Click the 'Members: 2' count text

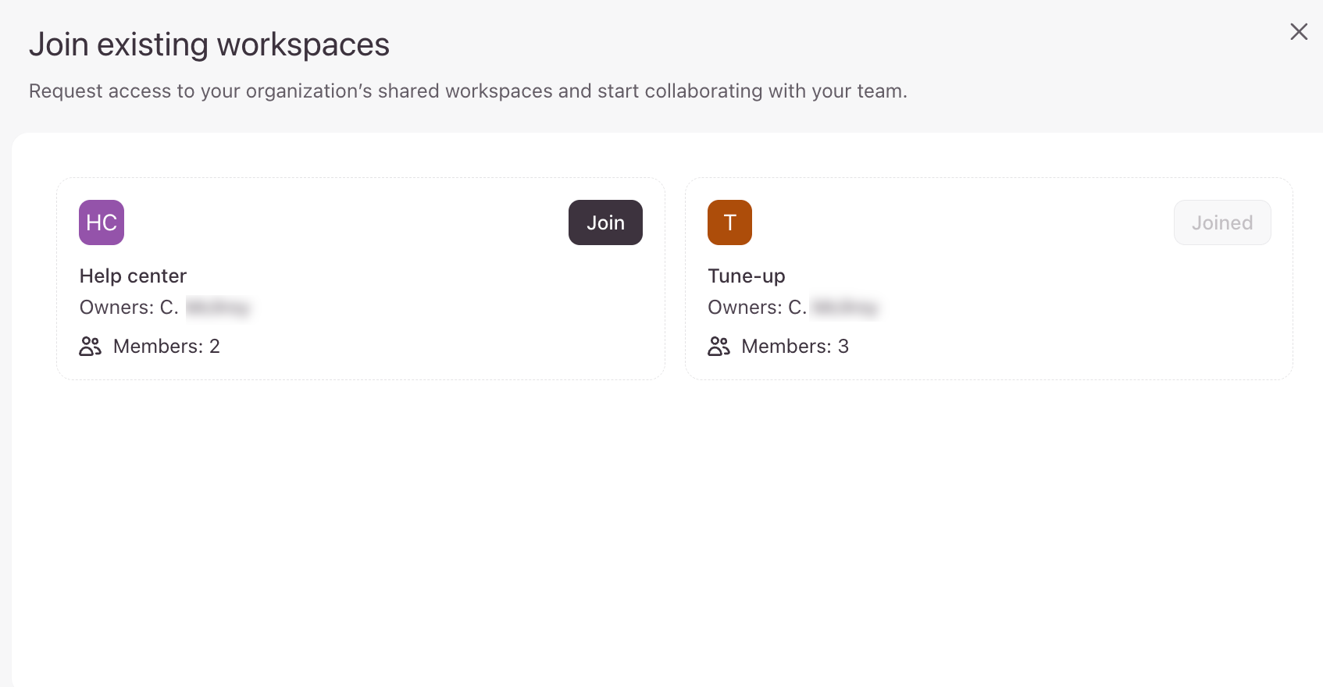(166, 347)
